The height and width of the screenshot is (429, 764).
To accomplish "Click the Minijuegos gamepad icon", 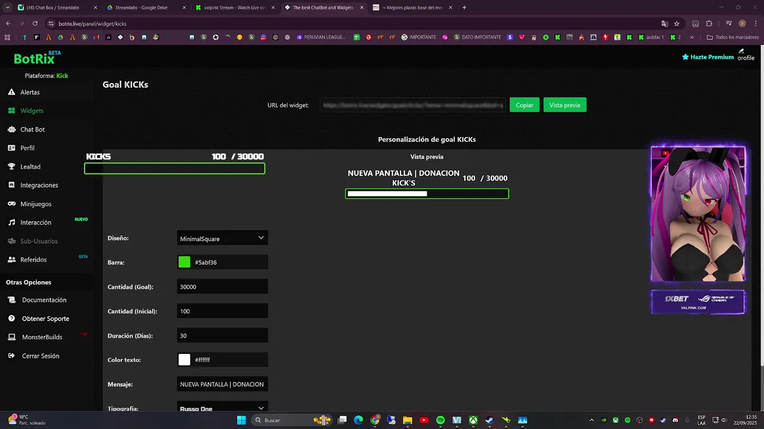I will tap(11, 204).
